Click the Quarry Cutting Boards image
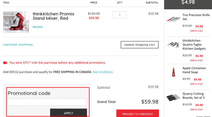The image size is (212, 117). tap(173, 97)
